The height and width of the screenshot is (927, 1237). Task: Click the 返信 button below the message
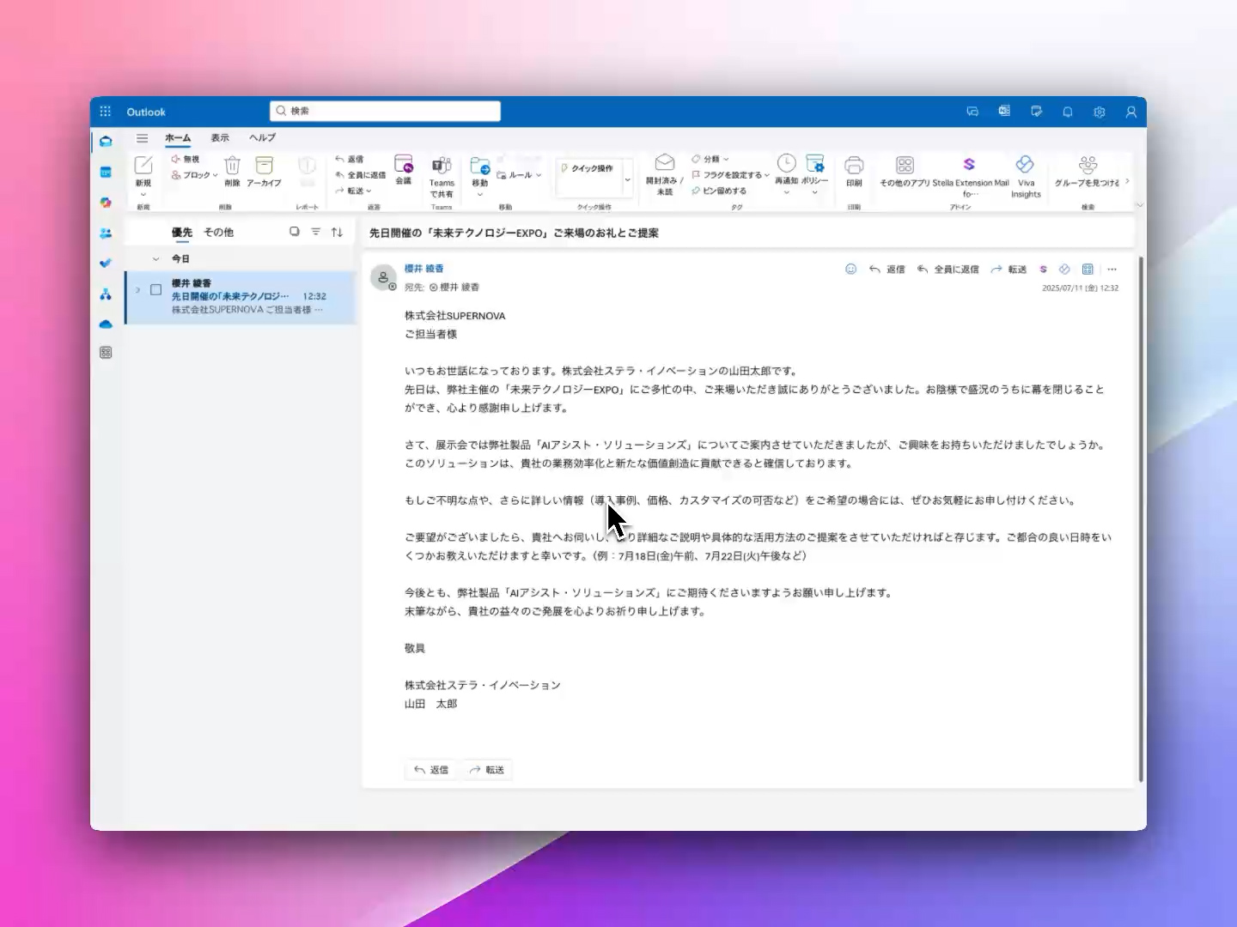431,770
